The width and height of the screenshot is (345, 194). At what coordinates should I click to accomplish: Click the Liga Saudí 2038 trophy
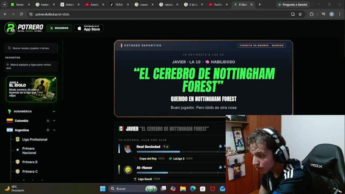point(147,179)
